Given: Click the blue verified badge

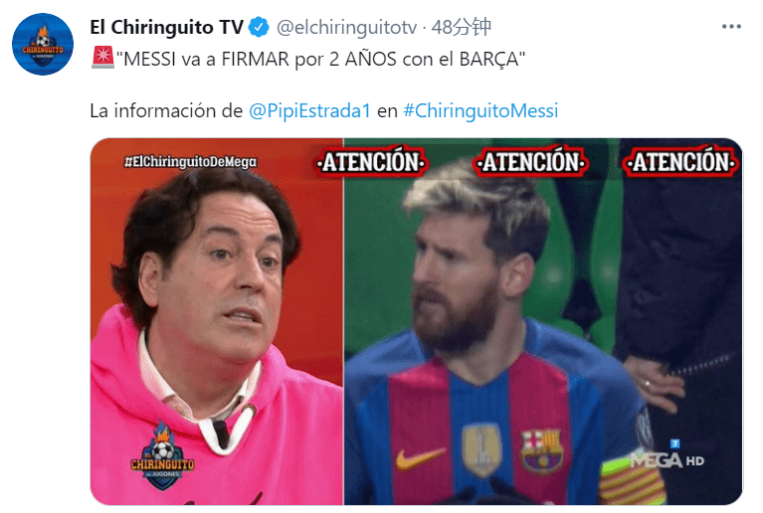Looking at the screenshot, I should [259, 27].
